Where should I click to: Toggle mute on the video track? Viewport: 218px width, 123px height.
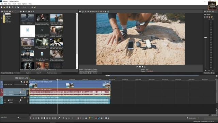(24, 82)
